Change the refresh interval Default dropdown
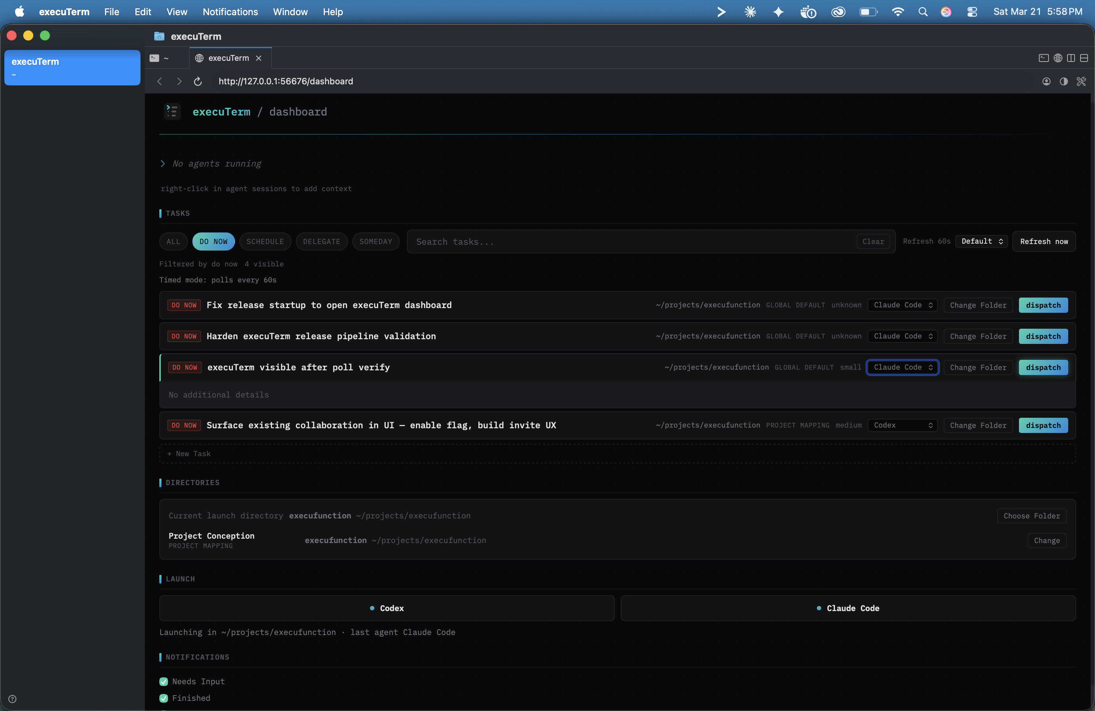This screenshot has width=1095, height=711. (x=981, y=241)
